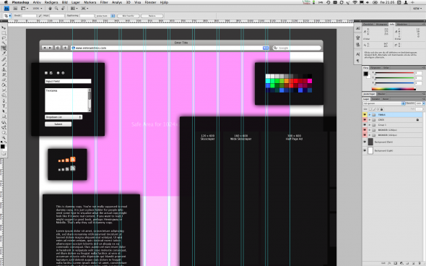
Task: Open the Character panel icon in dock
Action: click(357, 54)
